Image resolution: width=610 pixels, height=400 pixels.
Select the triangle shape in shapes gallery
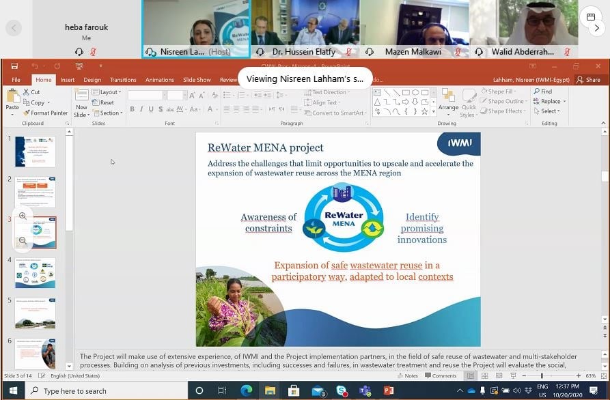pyautogui.click(x=377, y=102)
